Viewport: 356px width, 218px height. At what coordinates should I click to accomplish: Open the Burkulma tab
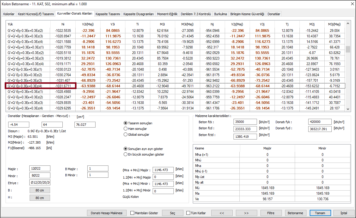pyautogui.click(x=220, y=14)
